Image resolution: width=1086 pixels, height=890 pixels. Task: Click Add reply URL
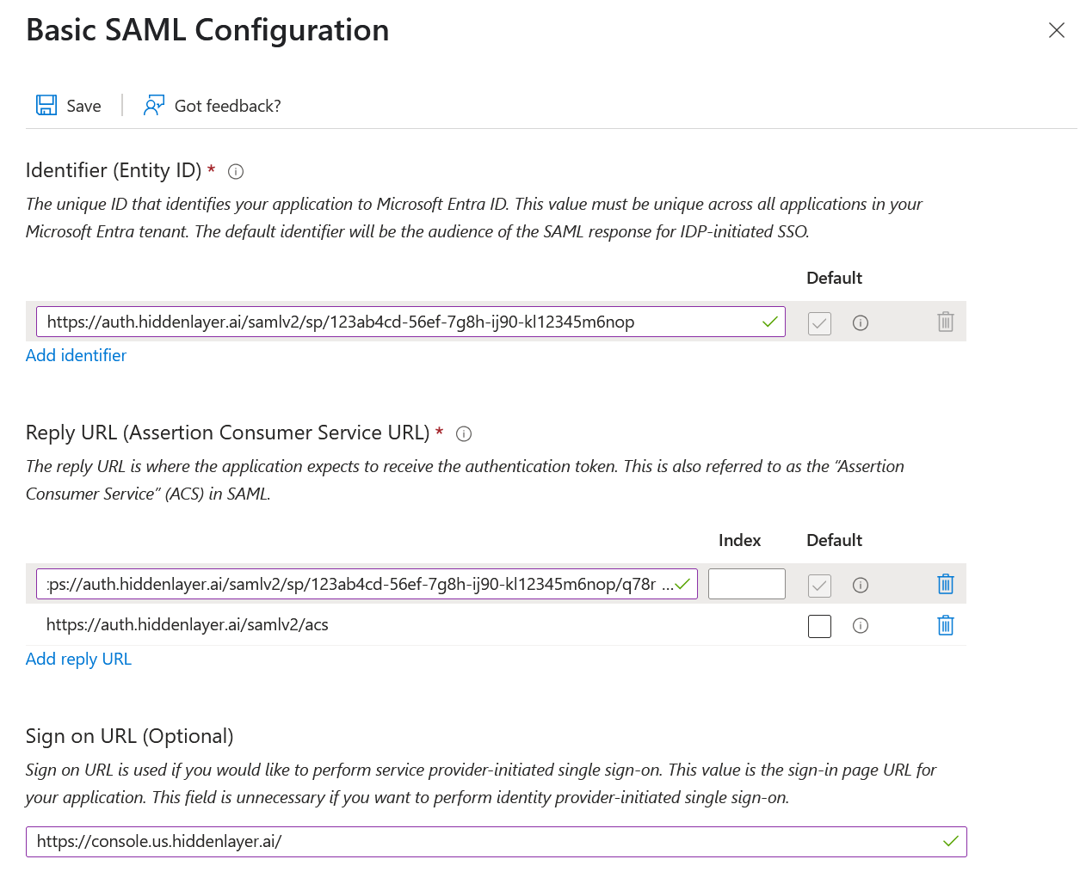click(x=78, y=659)
